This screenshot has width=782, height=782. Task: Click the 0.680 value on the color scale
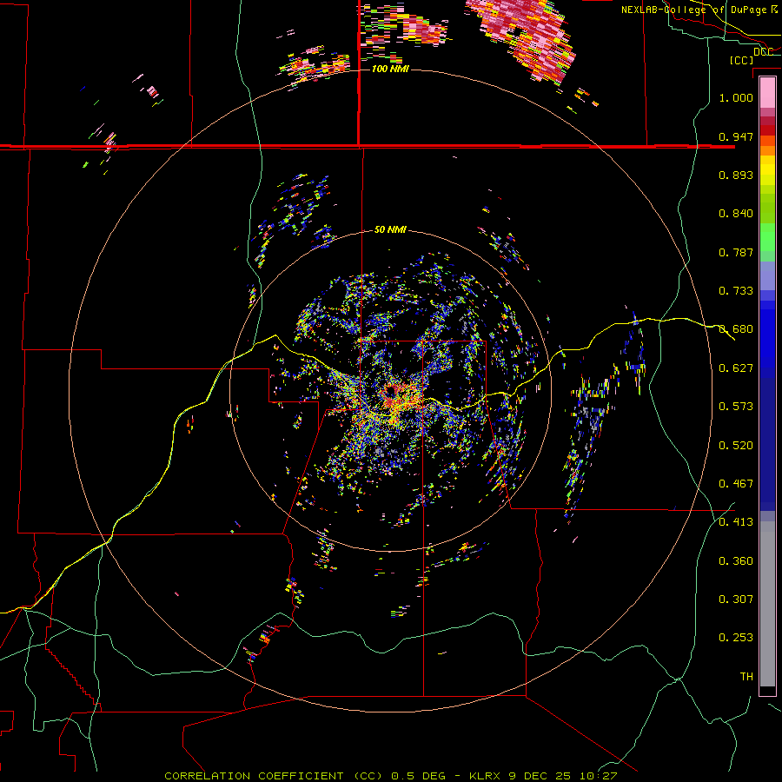tap(736, 329)
